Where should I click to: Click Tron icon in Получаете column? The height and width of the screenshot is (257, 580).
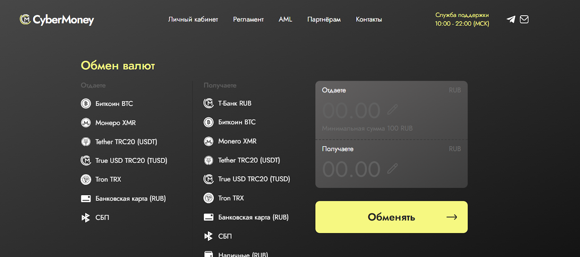point(209,198)
